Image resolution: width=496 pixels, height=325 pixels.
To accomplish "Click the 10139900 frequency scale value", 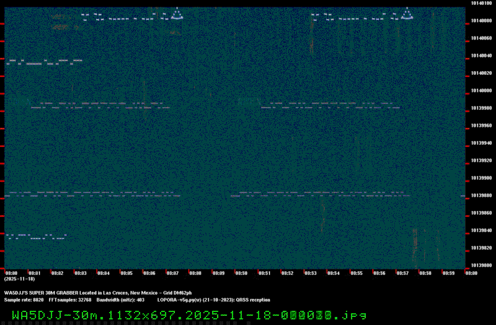I will [482, 178].
